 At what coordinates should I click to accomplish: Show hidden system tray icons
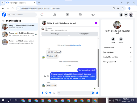coord(110,100)
